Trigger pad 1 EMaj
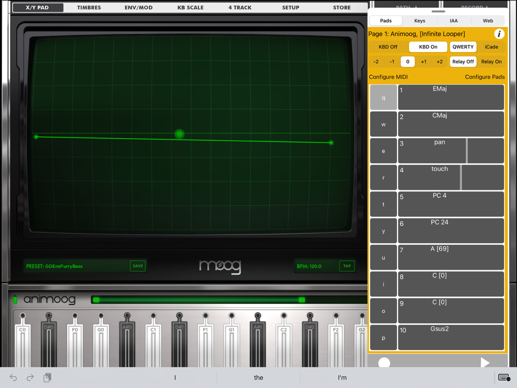The width and height of the screenshot is (517, 388). tap(451, 97)
